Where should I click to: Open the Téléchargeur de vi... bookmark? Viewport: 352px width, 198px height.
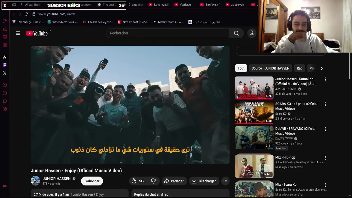pyautogui.click(x=28, y=22)
